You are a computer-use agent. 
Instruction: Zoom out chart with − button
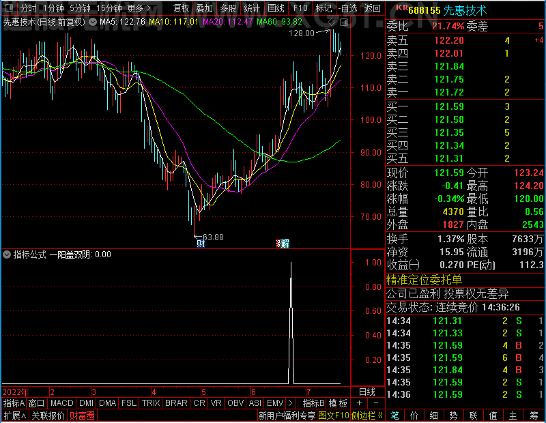[x=376, y=403]
